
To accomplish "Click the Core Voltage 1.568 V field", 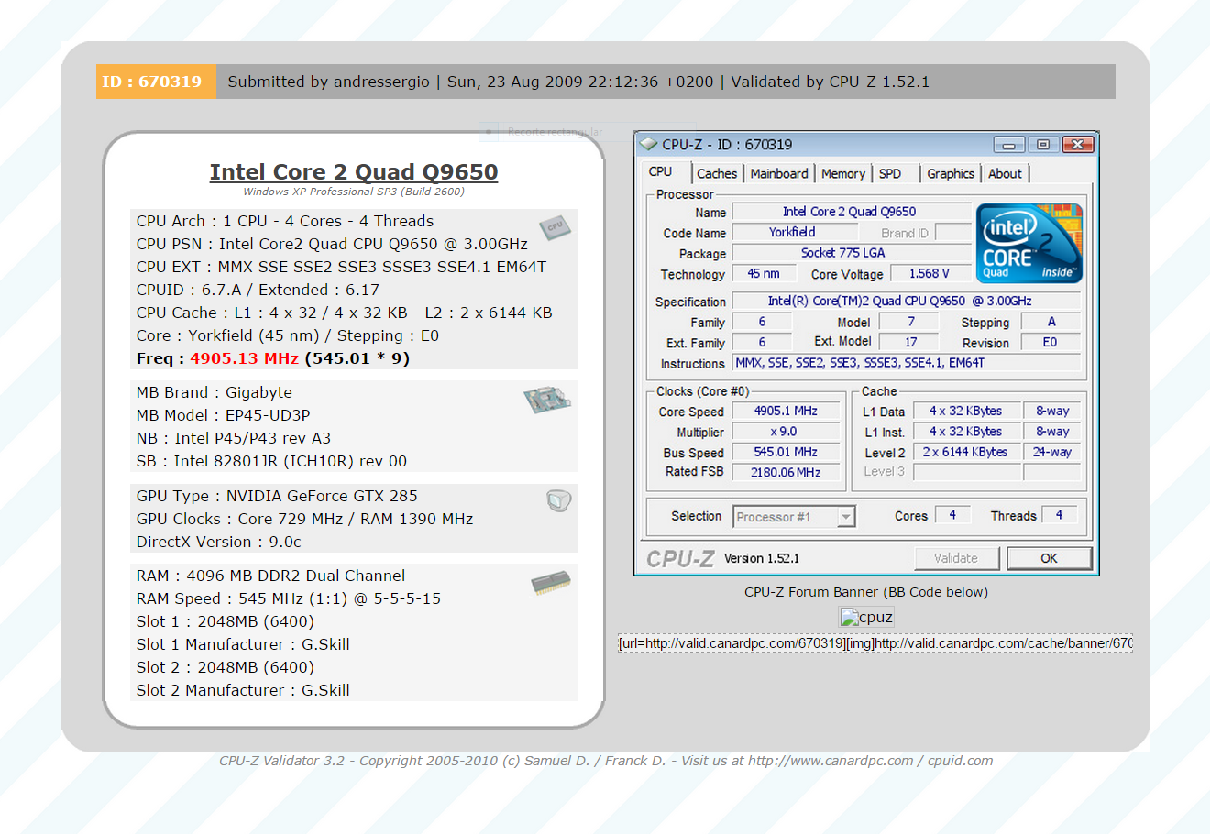I will [930, 273].
